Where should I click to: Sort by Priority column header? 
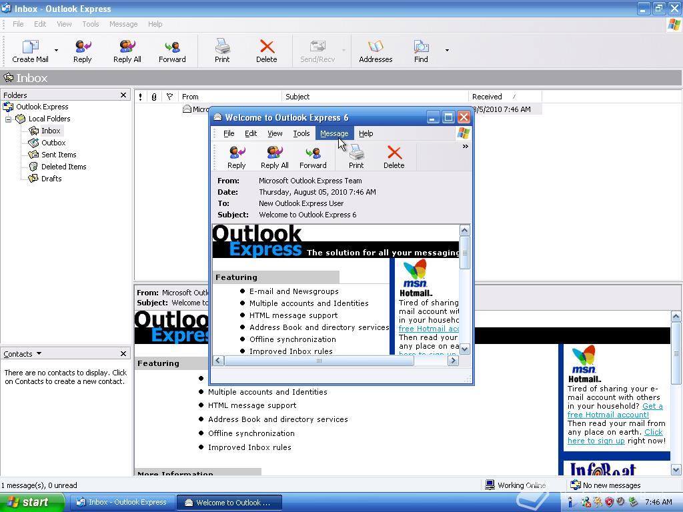point(141,97)
